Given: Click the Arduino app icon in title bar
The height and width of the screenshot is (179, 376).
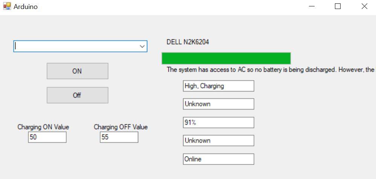Looking at the screenshot, I should point(7,6).
